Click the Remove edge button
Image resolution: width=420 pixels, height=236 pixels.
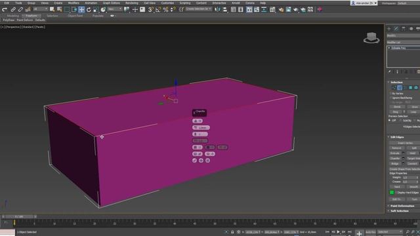396,148
